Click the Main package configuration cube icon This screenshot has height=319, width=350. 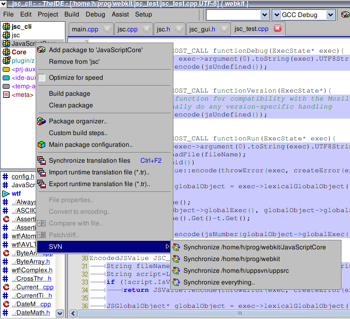click(x=41, y=145)
